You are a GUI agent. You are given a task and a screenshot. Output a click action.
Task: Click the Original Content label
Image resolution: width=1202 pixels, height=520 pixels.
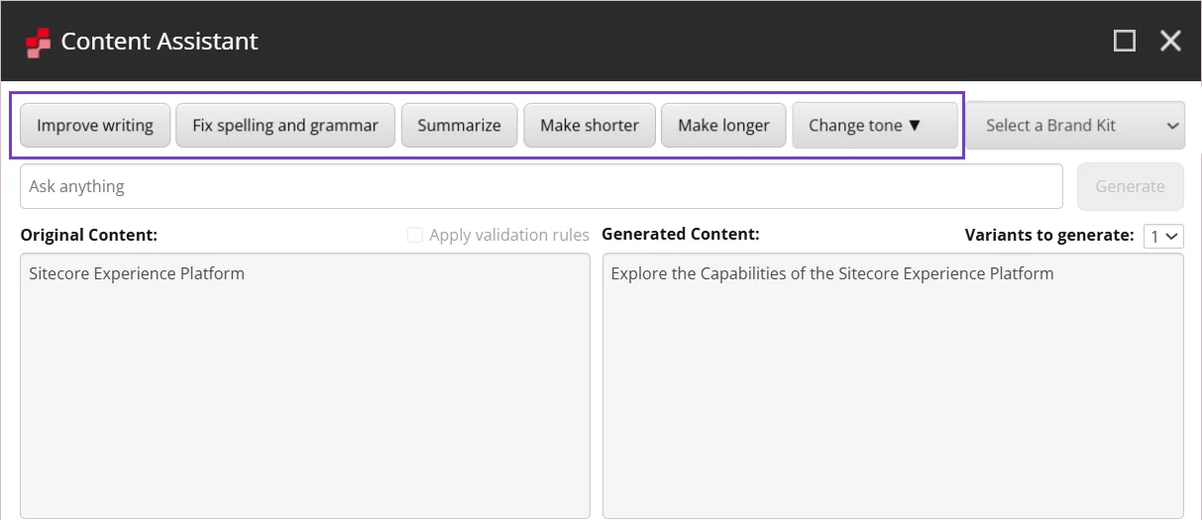(x=89, y=235)
